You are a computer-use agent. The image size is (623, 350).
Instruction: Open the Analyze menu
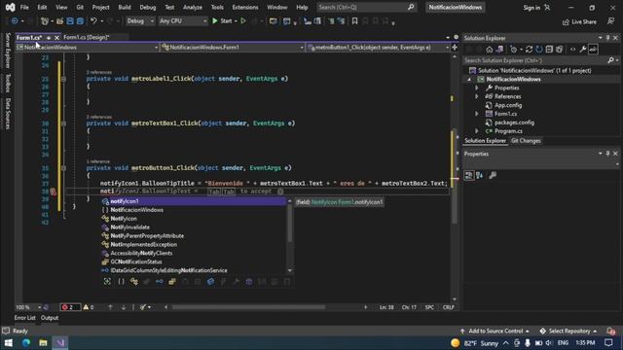tap(193, 7)
